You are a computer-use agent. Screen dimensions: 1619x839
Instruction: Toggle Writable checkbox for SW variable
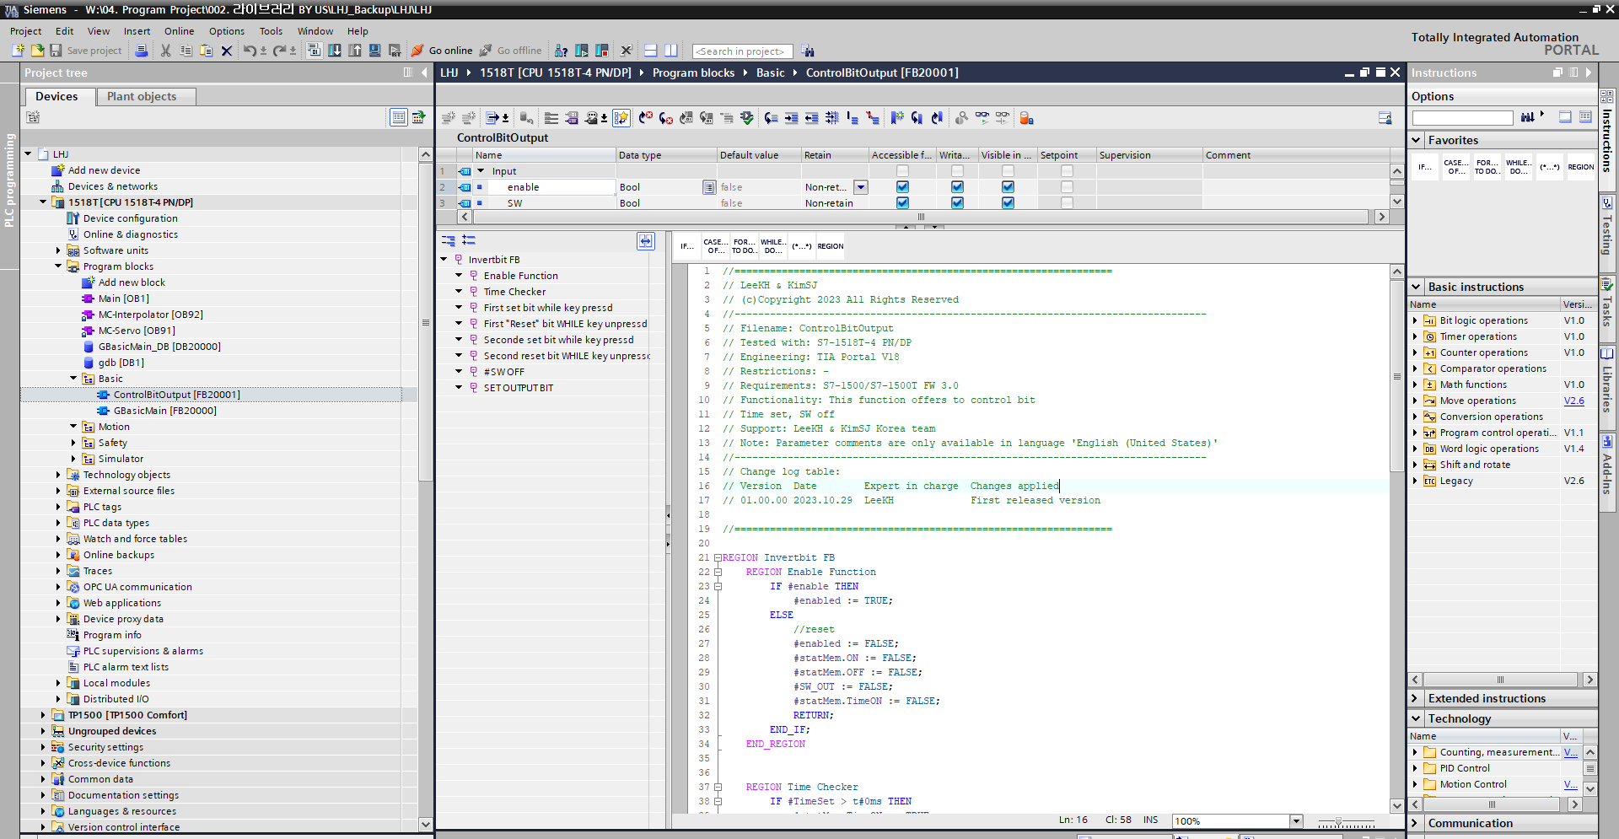tap(957, 203)
